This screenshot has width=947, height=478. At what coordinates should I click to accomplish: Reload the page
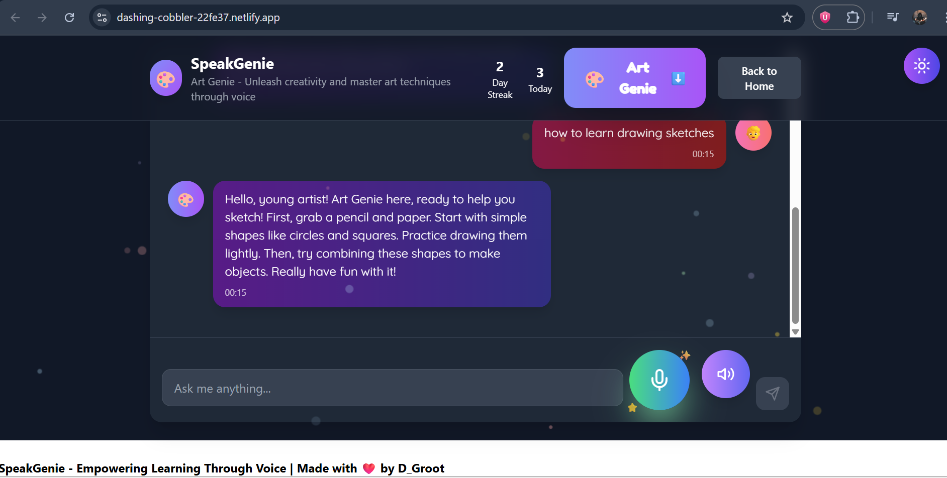click(69, 18)
